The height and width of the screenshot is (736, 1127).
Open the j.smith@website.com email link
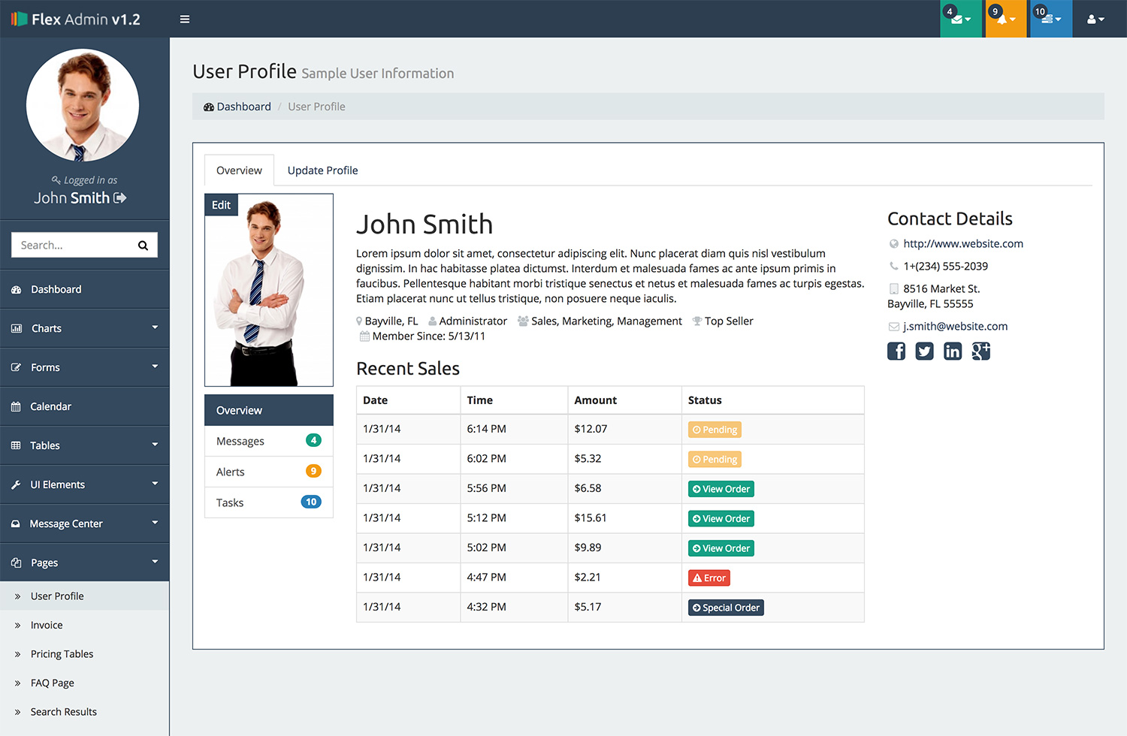955,327
